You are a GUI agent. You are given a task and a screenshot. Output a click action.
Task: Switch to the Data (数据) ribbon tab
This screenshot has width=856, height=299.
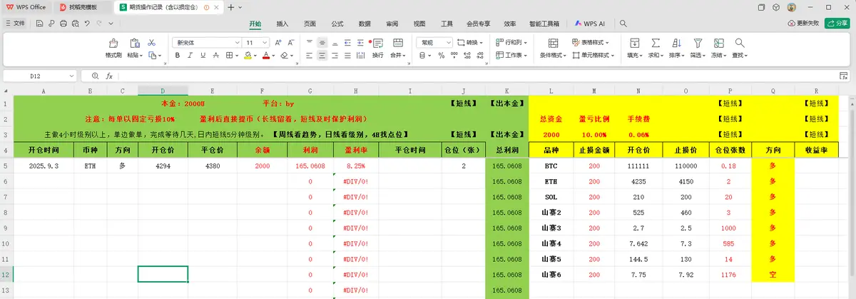(365, 24)
